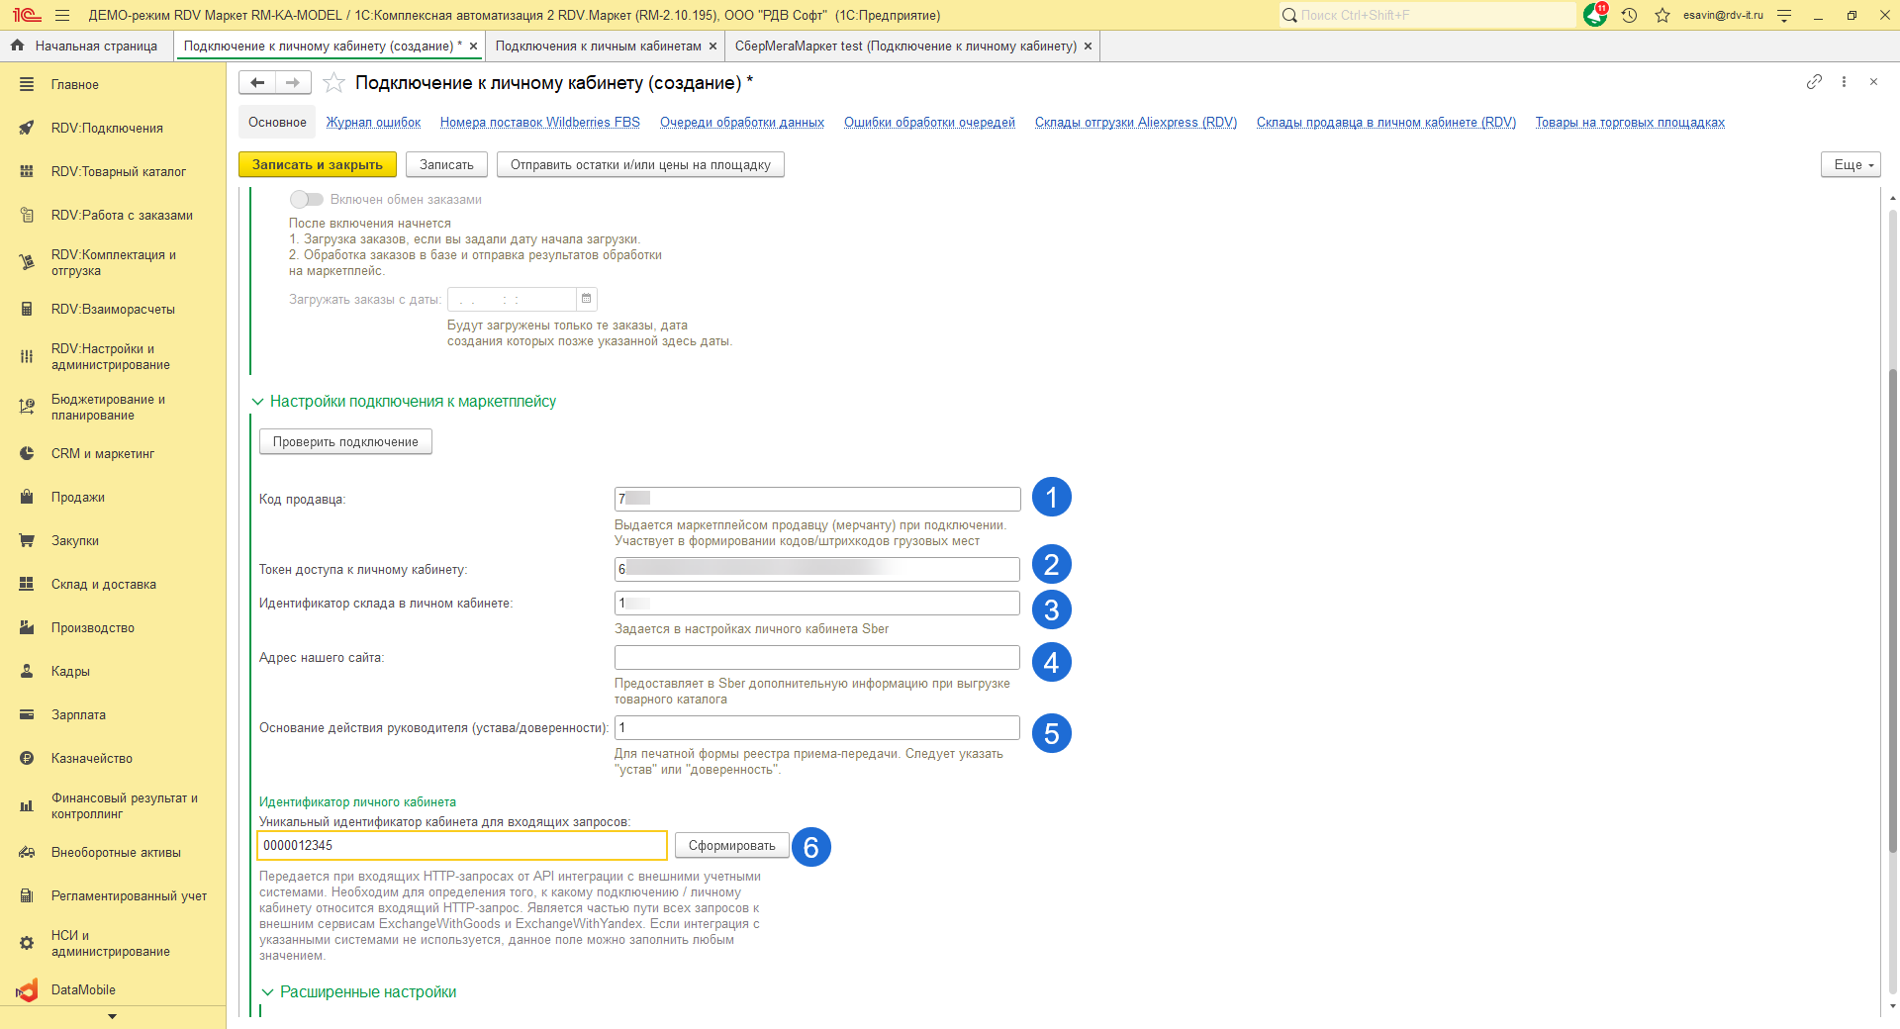
Task: Toggle the Включен обмен заказами switch
Action: click(x=306, y=200)
